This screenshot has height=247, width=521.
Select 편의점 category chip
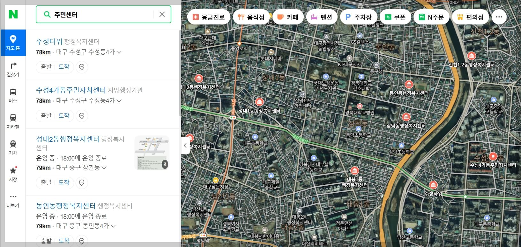(470, 17)
